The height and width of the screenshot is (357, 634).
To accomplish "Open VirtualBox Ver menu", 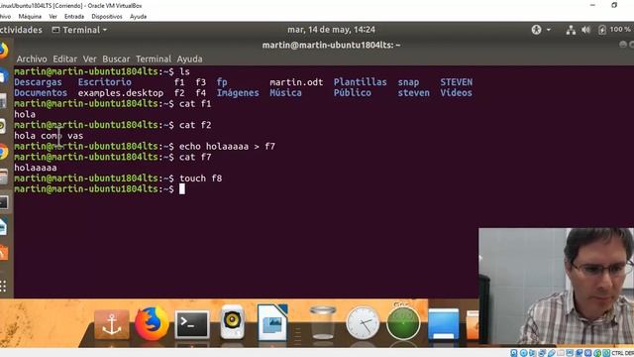I will [x=53, y=17].
